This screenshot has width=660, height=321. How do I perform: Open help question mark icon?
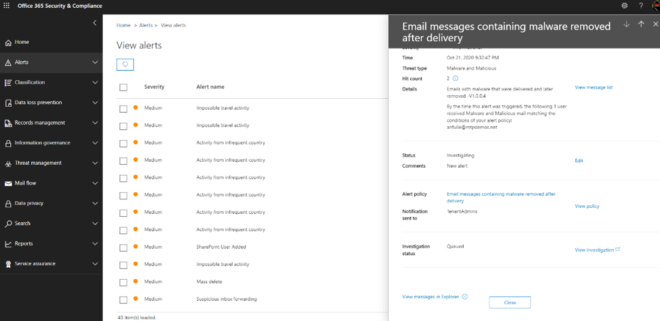[641, 5]
